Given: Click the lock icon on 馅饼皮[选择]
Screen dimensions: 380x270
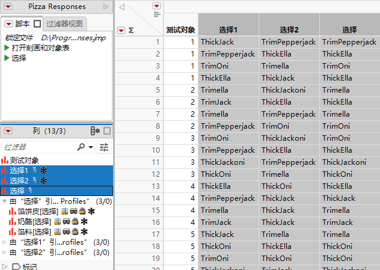Looking at the screenshot, I should point(82,211).
